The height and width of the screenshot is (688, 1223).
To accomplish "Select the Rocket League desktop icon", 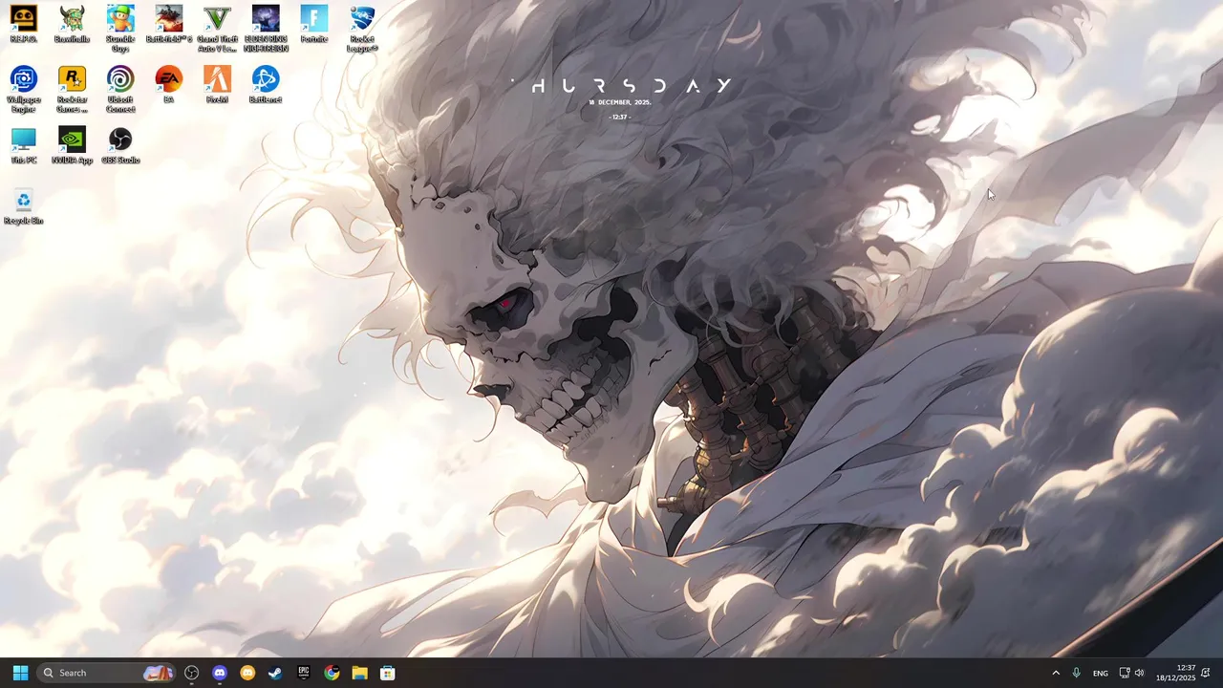I will pyautogui.click(x=362, y=29).
